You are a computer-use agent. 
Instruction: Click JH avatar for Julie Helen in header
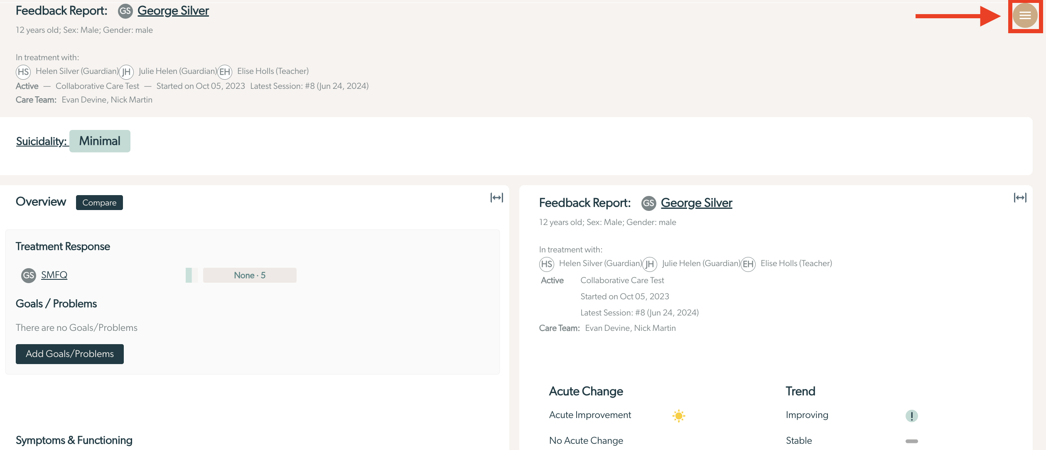126,72
